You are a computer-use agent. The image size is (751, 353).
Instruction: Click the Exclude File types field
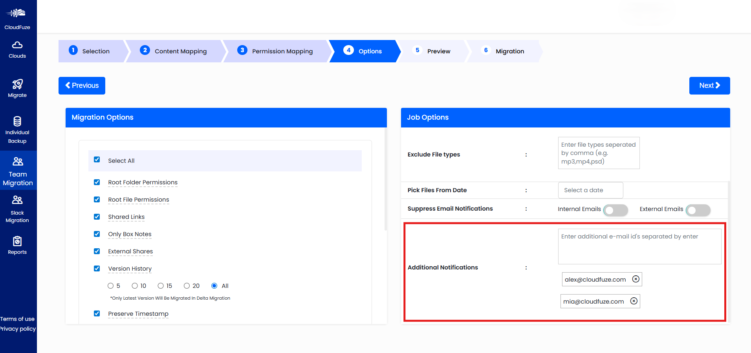tap(598, 153)
